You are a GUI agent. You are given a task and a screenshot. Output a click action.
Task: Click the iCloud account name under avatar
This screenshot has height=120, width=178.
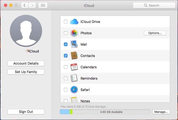coord(34,51)
